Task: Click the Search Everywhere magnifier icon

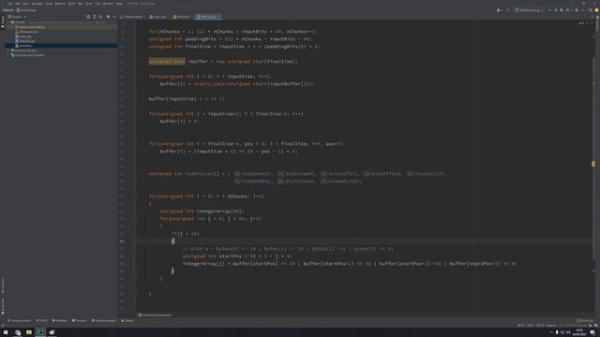Action: [x=591, y=10]
